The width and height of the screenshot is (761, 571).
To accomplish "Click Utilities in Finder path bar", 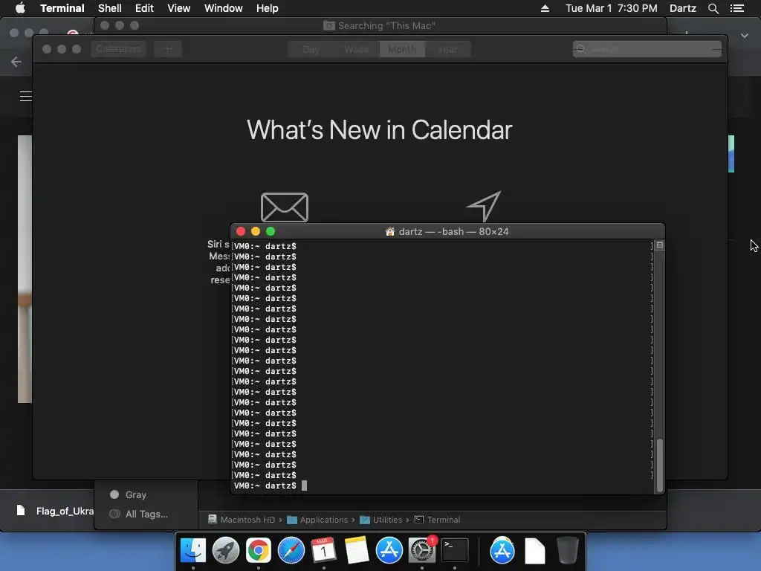I will point(381,520).
